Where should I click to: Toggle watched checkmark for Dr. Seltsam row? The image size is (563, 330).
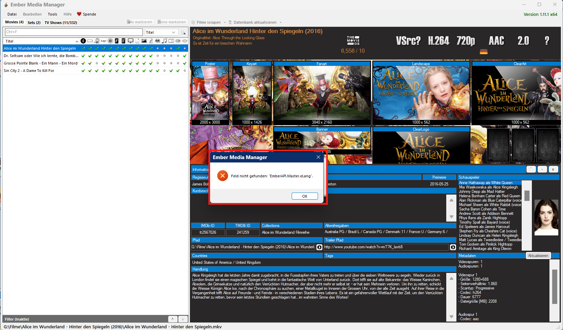(185, 56)
